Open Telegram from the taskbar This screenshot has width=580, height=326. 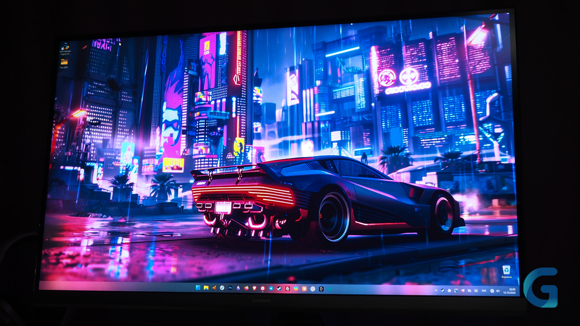[x=271, y=288]
